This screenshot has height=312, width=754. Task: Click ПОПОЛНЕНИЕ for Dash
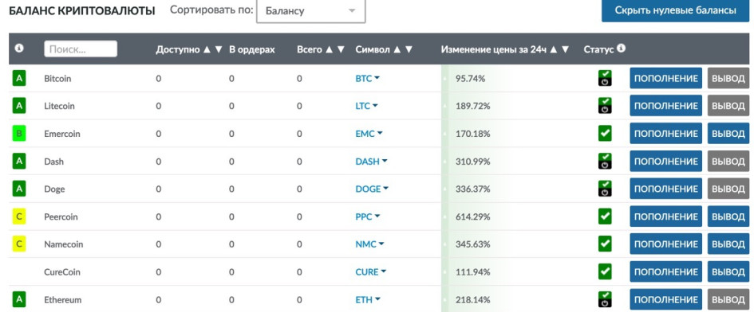click(x=666, y=162)
